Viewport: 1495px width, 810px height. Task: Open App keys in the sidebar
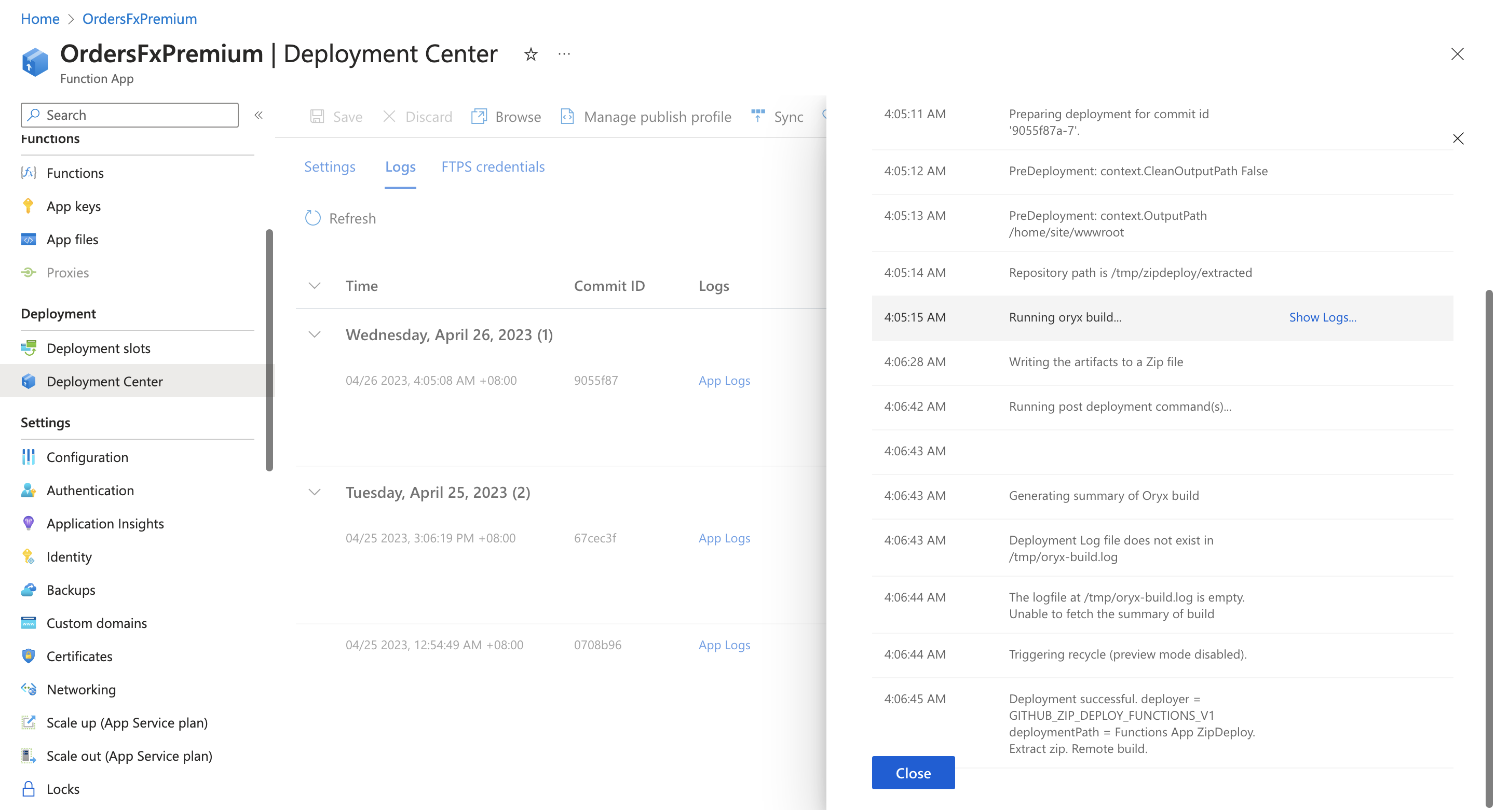(73, 206)
